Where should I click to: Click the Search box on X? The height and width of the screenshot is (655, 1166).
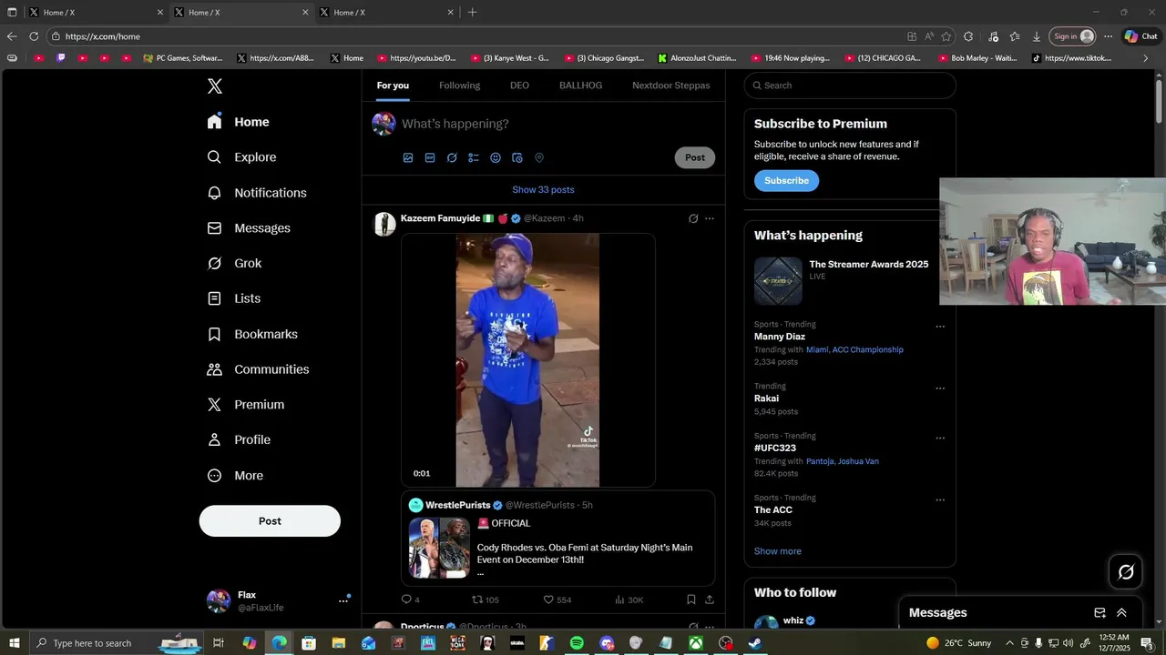coord(850,86)
